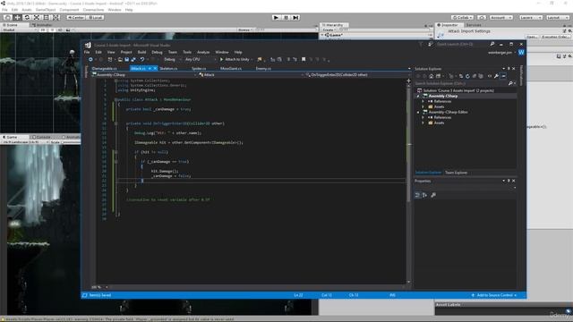Click Save icon in Visual Studio toolbar
The height and width of the screenshot is (322, 573).
click(x=127, y=59)
